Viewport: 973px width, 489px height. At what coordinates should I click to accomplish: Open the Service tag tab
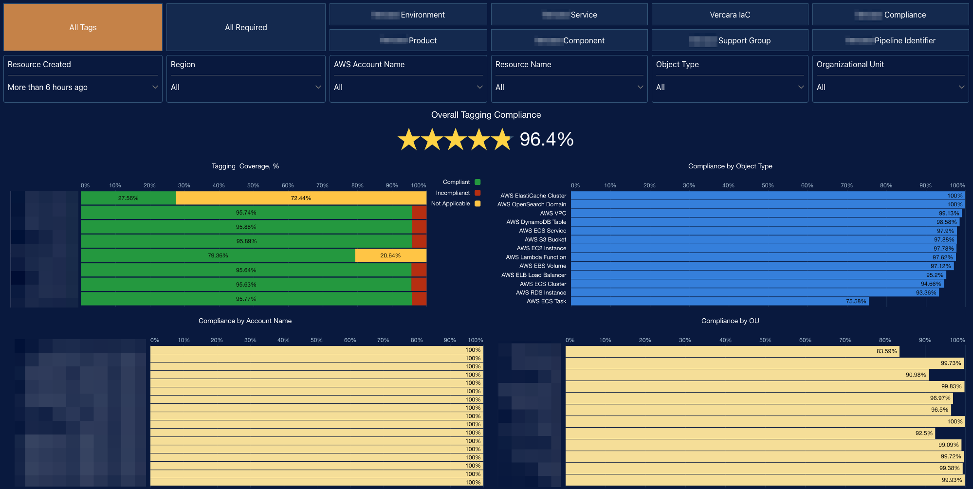pos(569,15)
